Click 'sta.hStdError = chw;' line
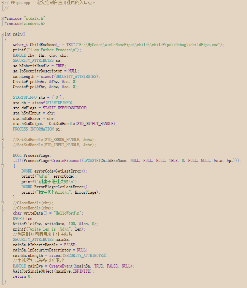The image size is (247, 288). pos(34,119)
